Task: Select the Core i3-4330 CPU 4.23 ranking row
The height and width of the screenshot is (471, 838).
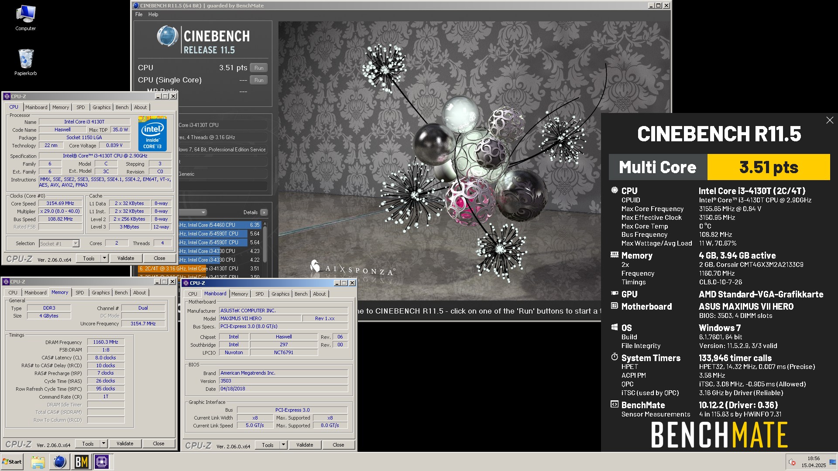Action: coord(220,251)
